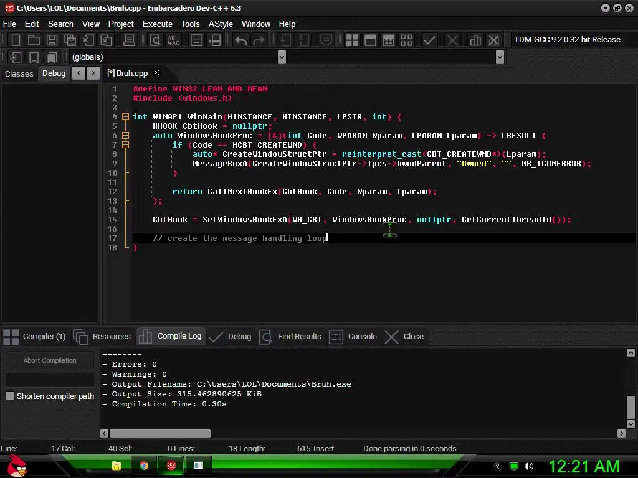Click the Toggle bookmark icon
This screenshot has height=478, width=638.
tap(34, 57)
